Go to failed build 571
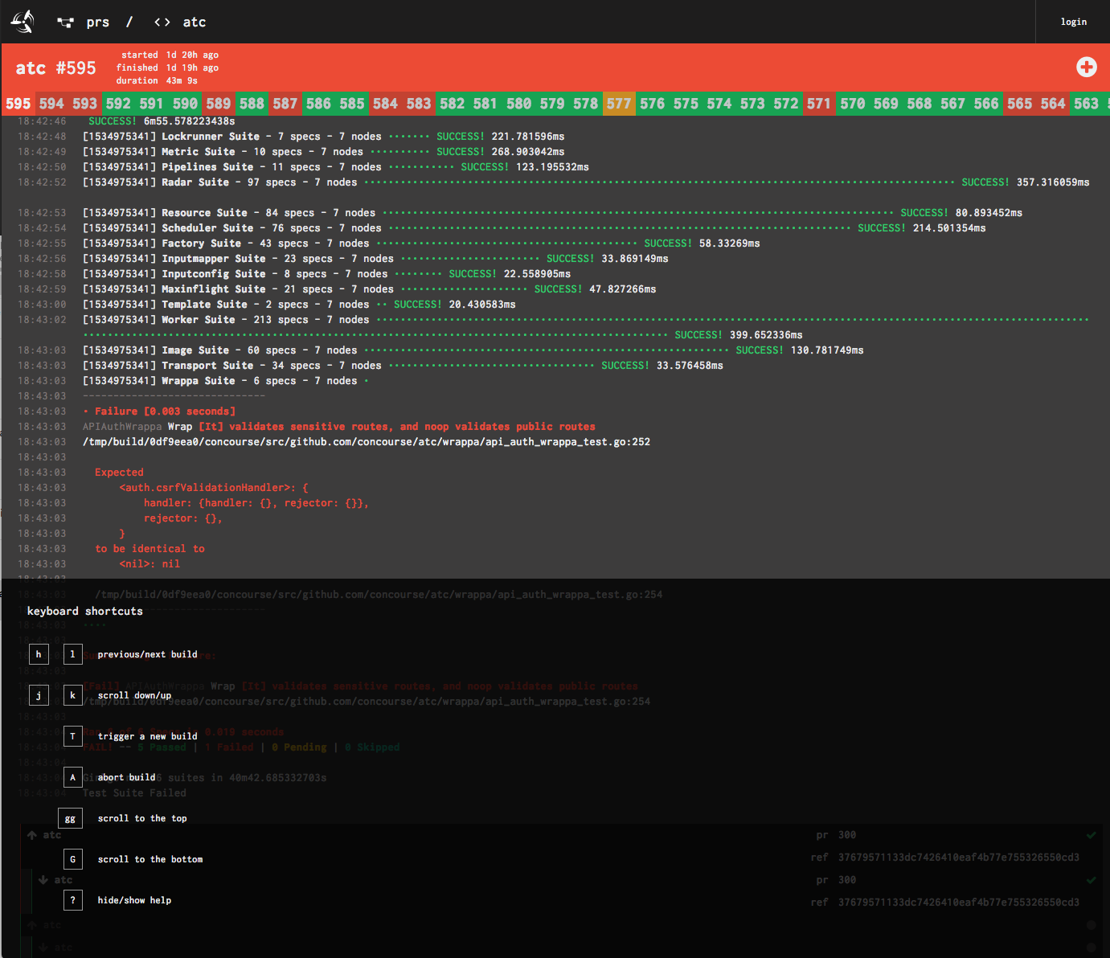1110x958 pixels. click(818, 104)
